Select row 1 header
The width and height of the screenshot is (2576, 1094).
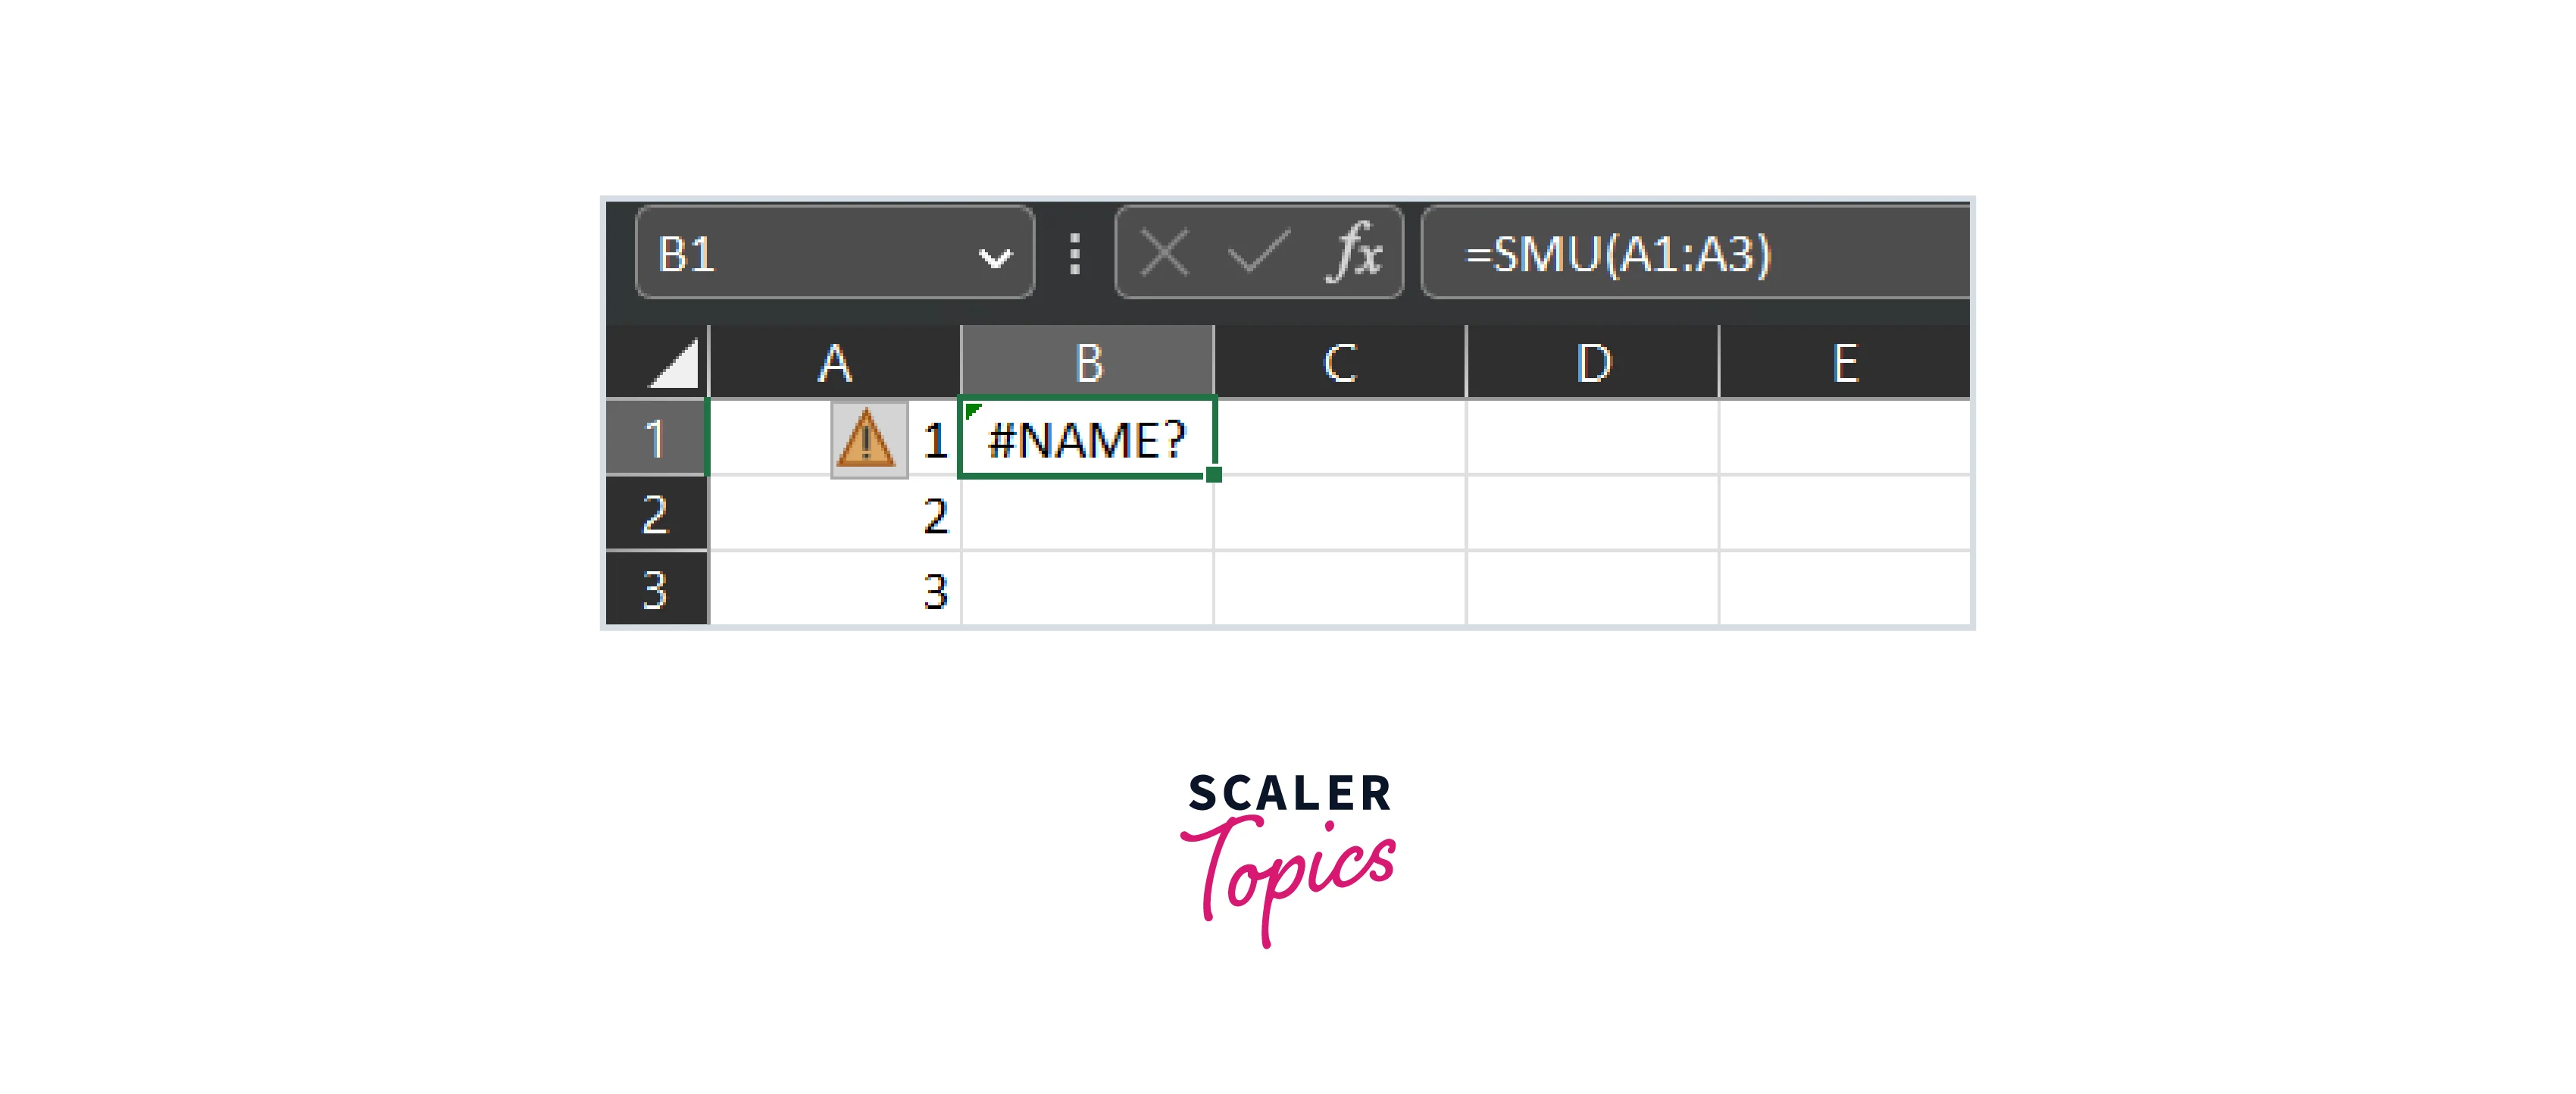coord(656,438)
